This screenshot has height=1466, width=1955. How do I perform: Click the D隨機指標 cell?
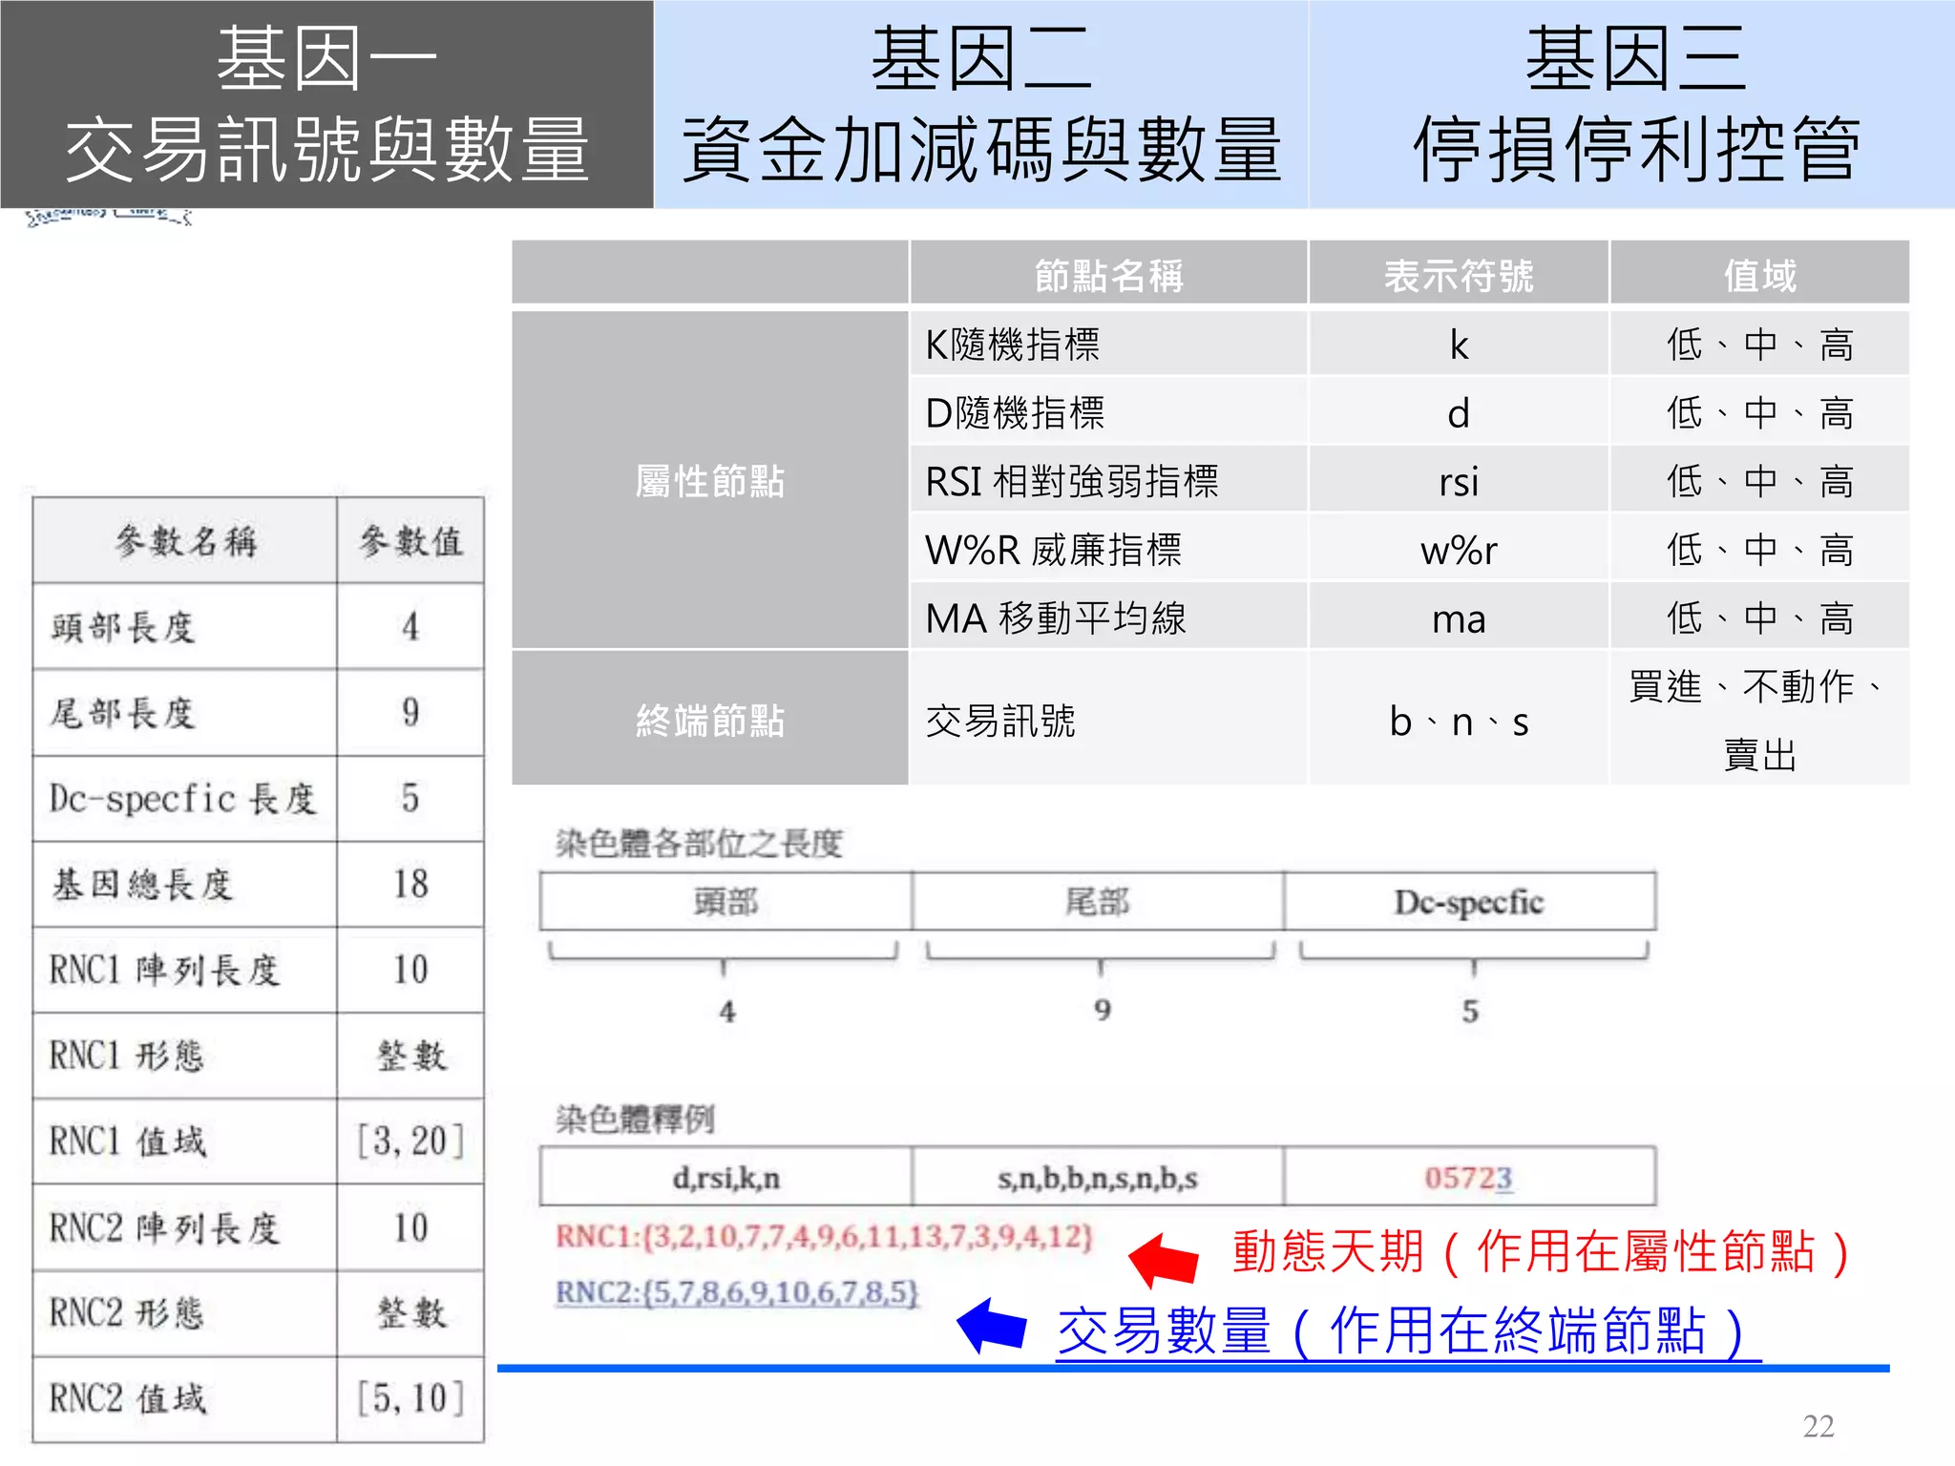1108,412
